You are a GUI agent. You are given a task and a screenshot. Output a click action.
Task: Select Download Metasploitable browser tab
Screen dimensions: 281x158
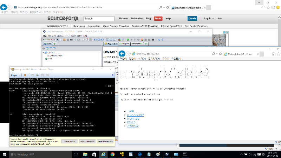[188, 8]
